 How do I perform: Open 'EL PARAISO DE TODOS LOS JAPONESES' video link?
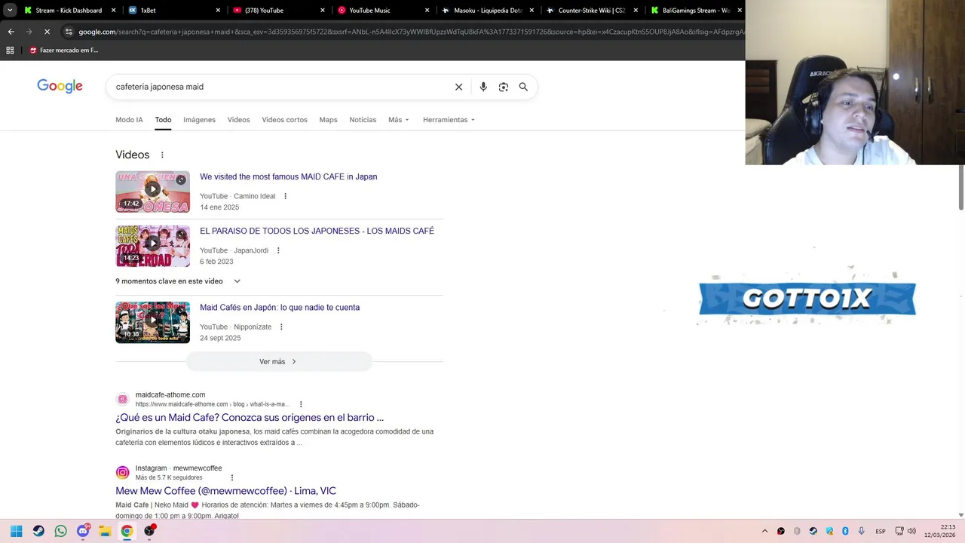[x=317, y=231]
